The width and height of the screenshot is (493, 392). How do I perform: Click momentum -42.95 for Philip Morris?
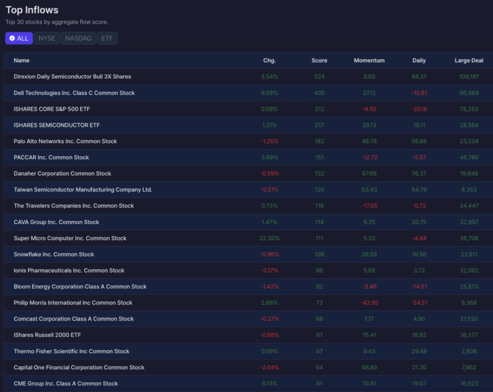pyautogui.click(x=369, y=303)
